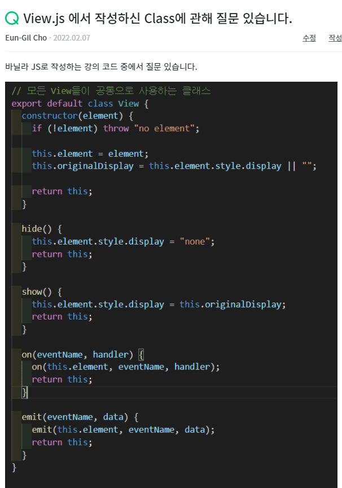Click the 'export default class View {' line
The image size is (342, 488).
pos(80,104)
